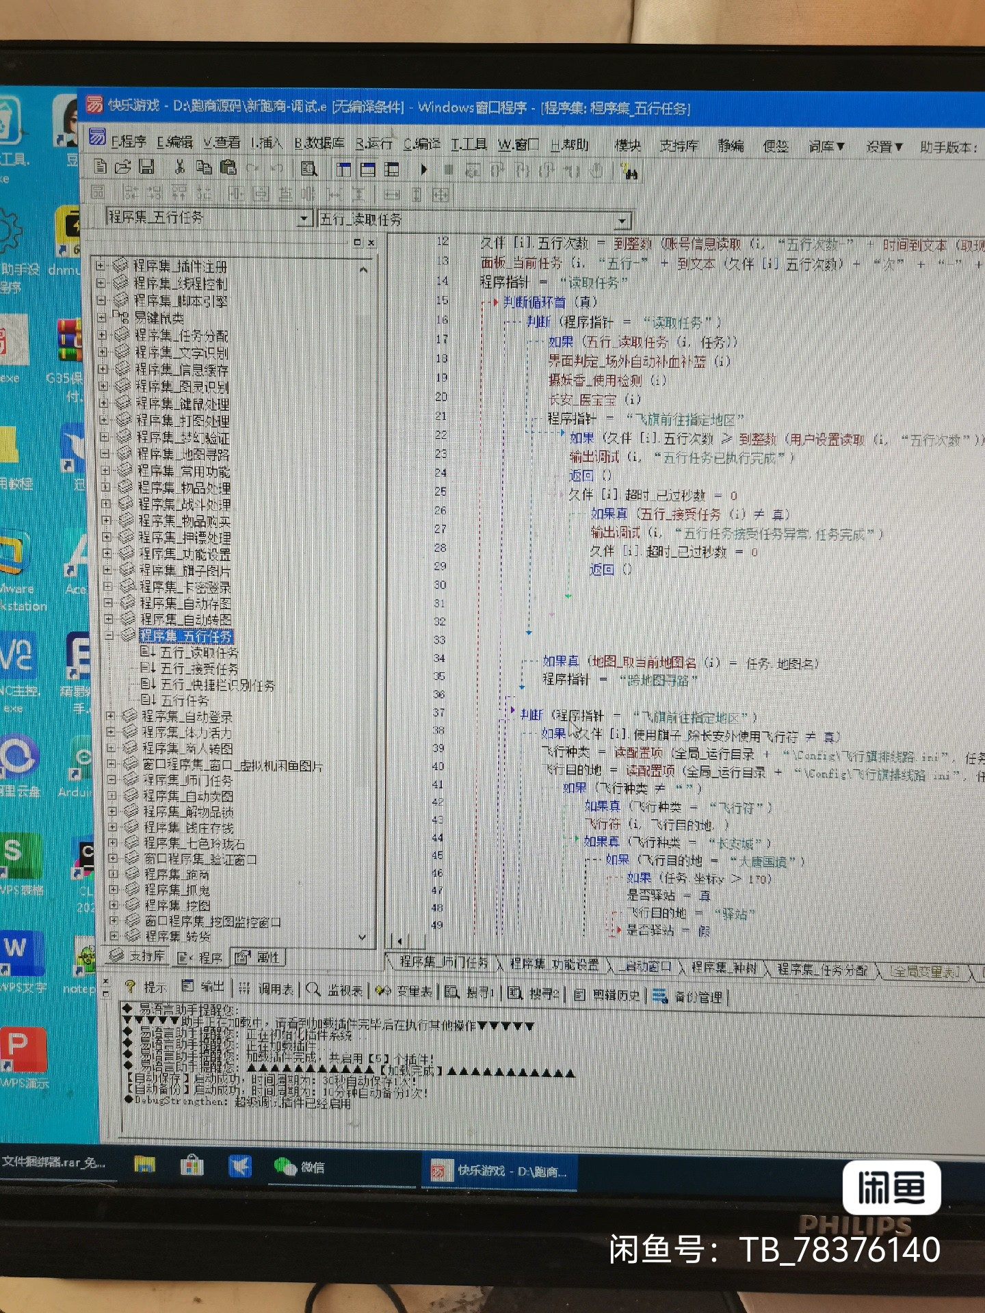Screen dimensions: 985x1313
Task: Click the Open file toolbar icon
Action: pyautogui.click(x=123, y=166)
